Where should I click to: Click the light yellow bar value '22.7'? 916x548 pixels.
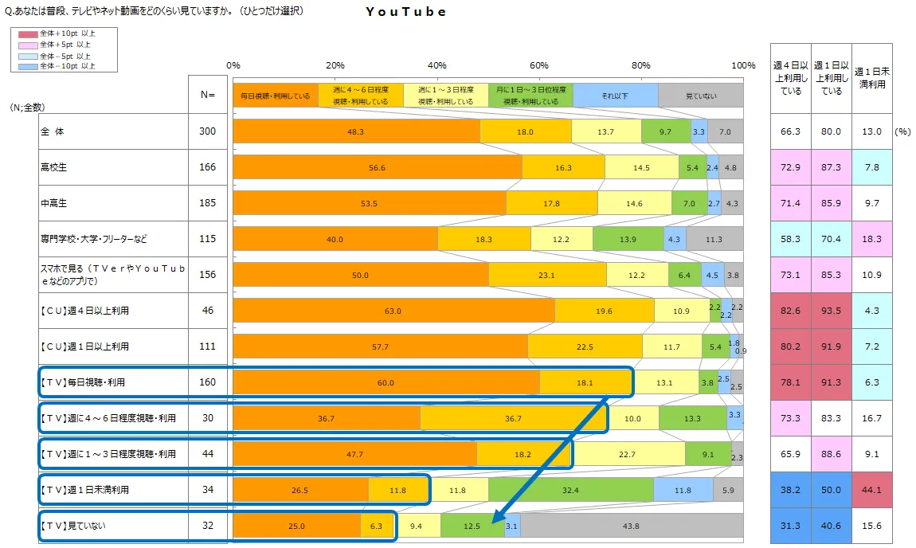(627, 455)
